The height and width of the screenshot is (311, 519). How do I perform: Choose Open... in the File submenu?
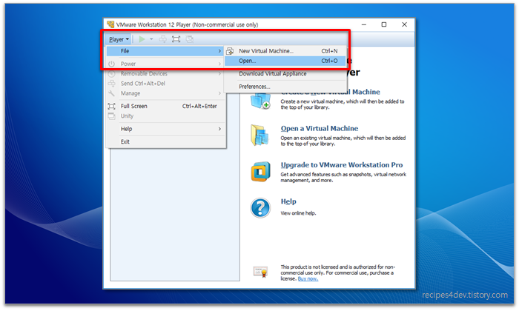coord(285,61)
